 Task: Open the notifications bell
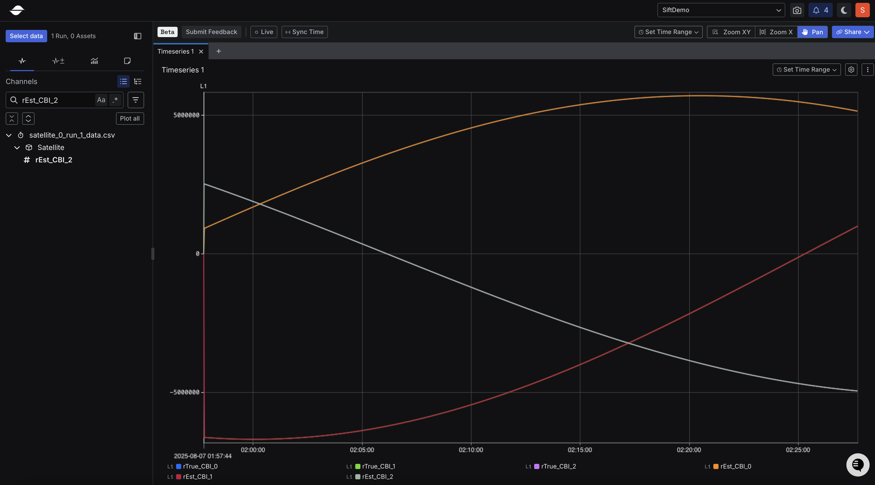(820, 10)
